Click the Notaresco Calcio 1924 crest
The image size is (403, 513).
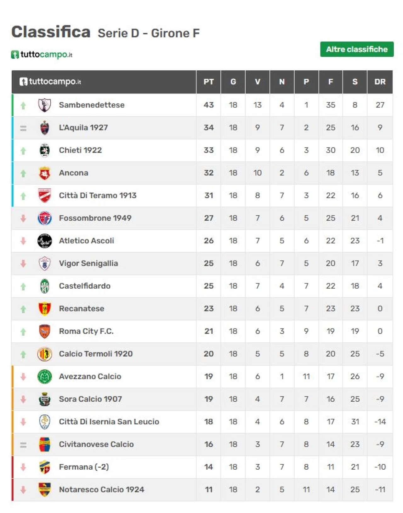[44, 490]
